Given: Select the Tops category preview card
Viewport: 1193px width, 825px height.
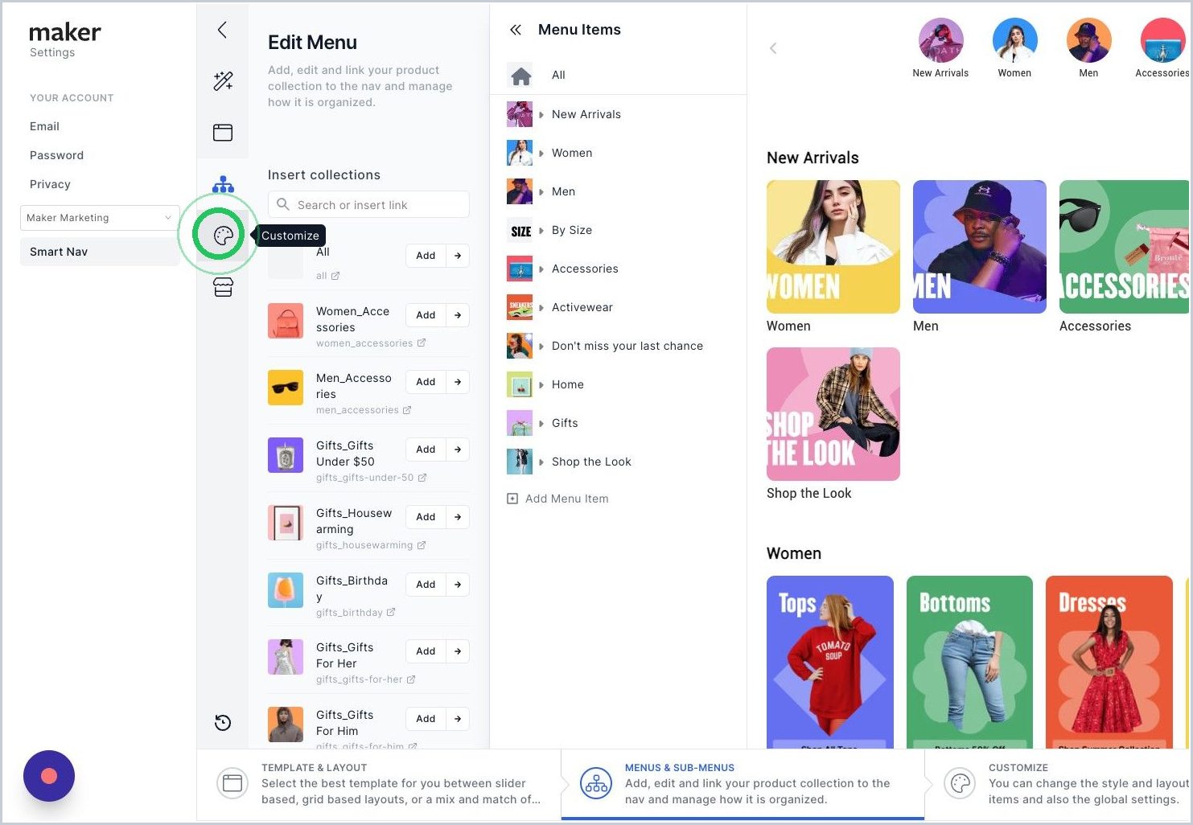Looking at the screenshot, I should click(830, 662).
